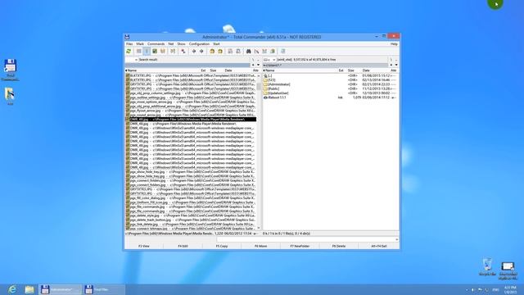The height and width of the screenshot is (295, 524).
Task: Go back using the left arrow toolbar icon
Action: (193, 51)
